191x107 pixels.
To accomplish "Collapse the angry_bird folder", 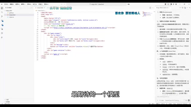I will click(9, 11).
